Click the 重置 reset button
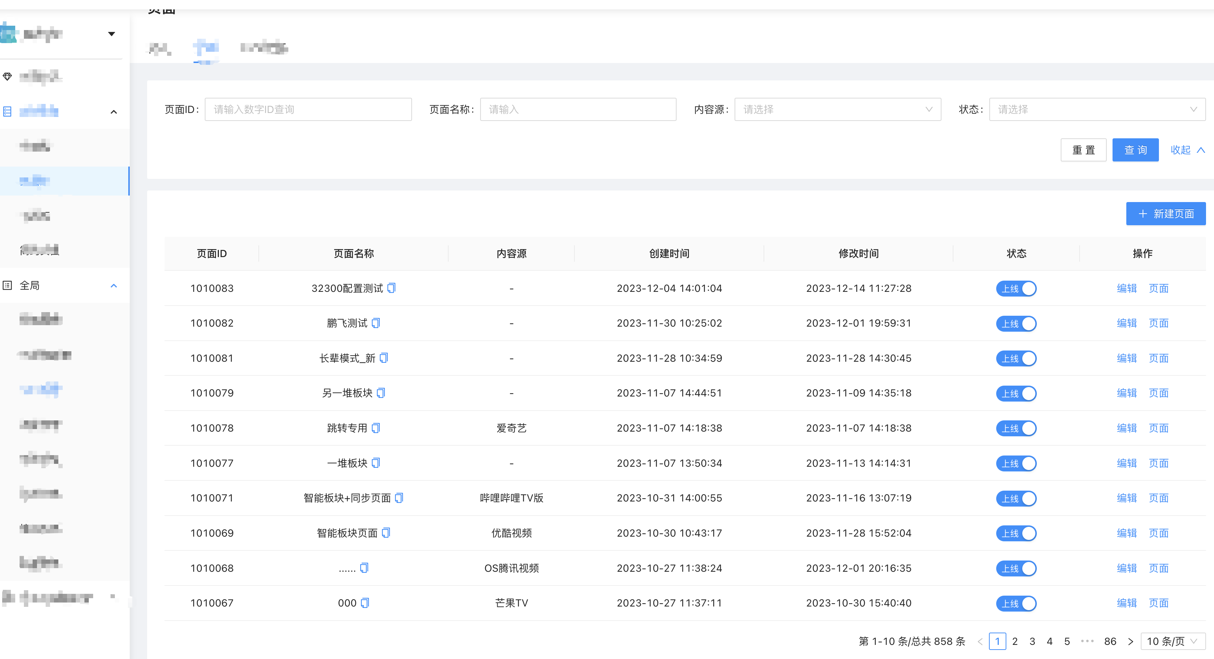The width and height of the screenshot is (1214, 659). click(x=1083, y=150)
